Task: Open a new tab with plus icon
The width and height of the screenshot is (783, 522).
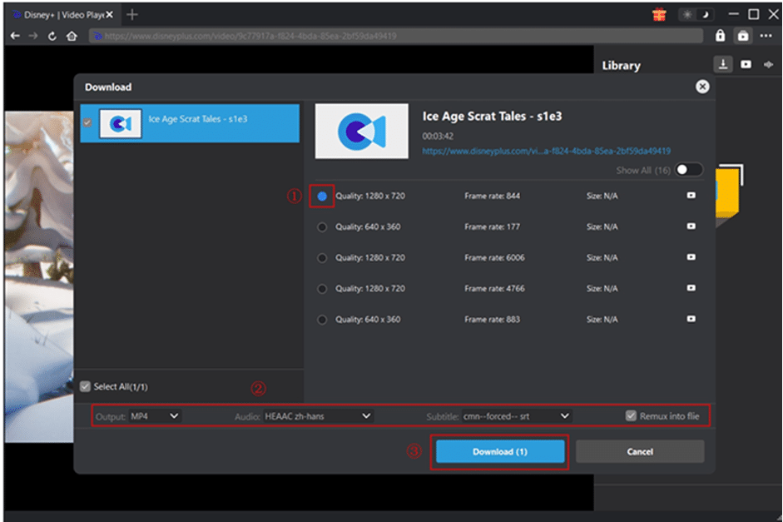Action: 132,15
